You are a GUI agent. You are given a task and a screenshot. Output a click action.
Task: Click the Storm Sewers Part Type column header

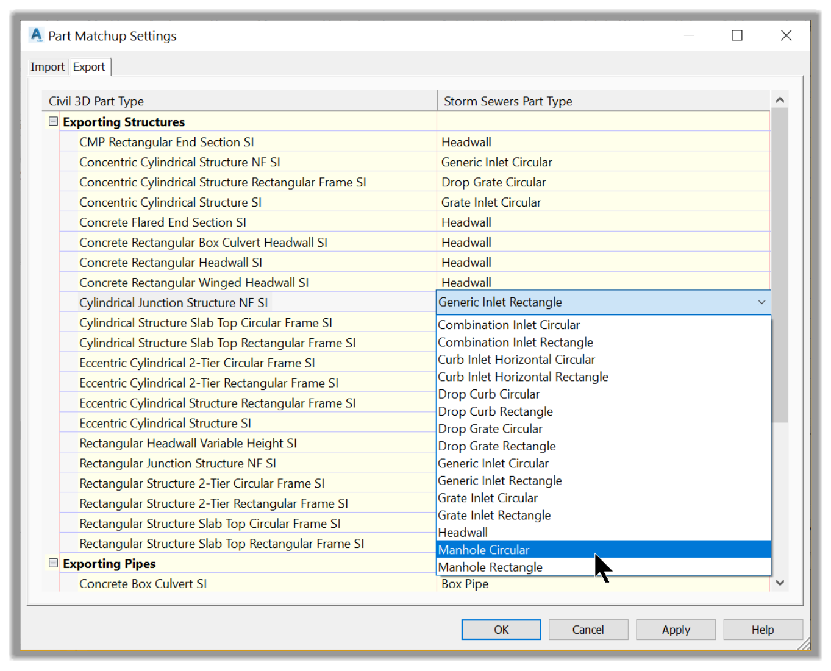(x=604, y=101)
